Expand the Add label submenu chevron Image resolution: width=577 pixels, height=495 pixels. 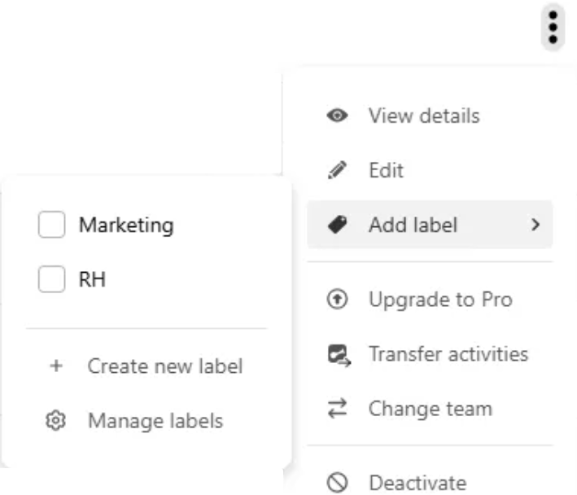[x=535, y=226]
